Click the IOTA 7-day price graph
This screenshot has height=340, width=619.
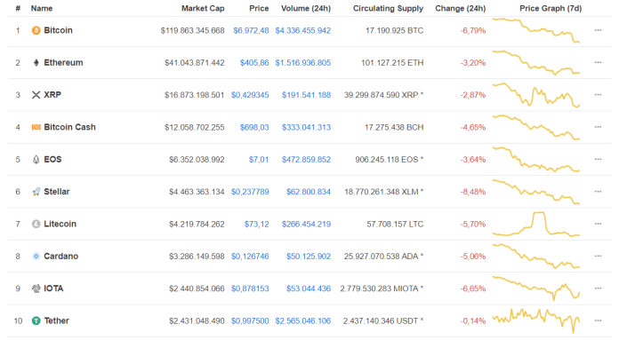click(536, 289)
